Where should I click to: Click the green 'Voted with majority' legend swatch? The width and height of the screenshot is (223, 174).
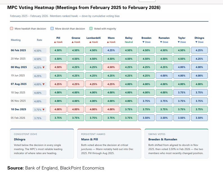coord(91,28)
